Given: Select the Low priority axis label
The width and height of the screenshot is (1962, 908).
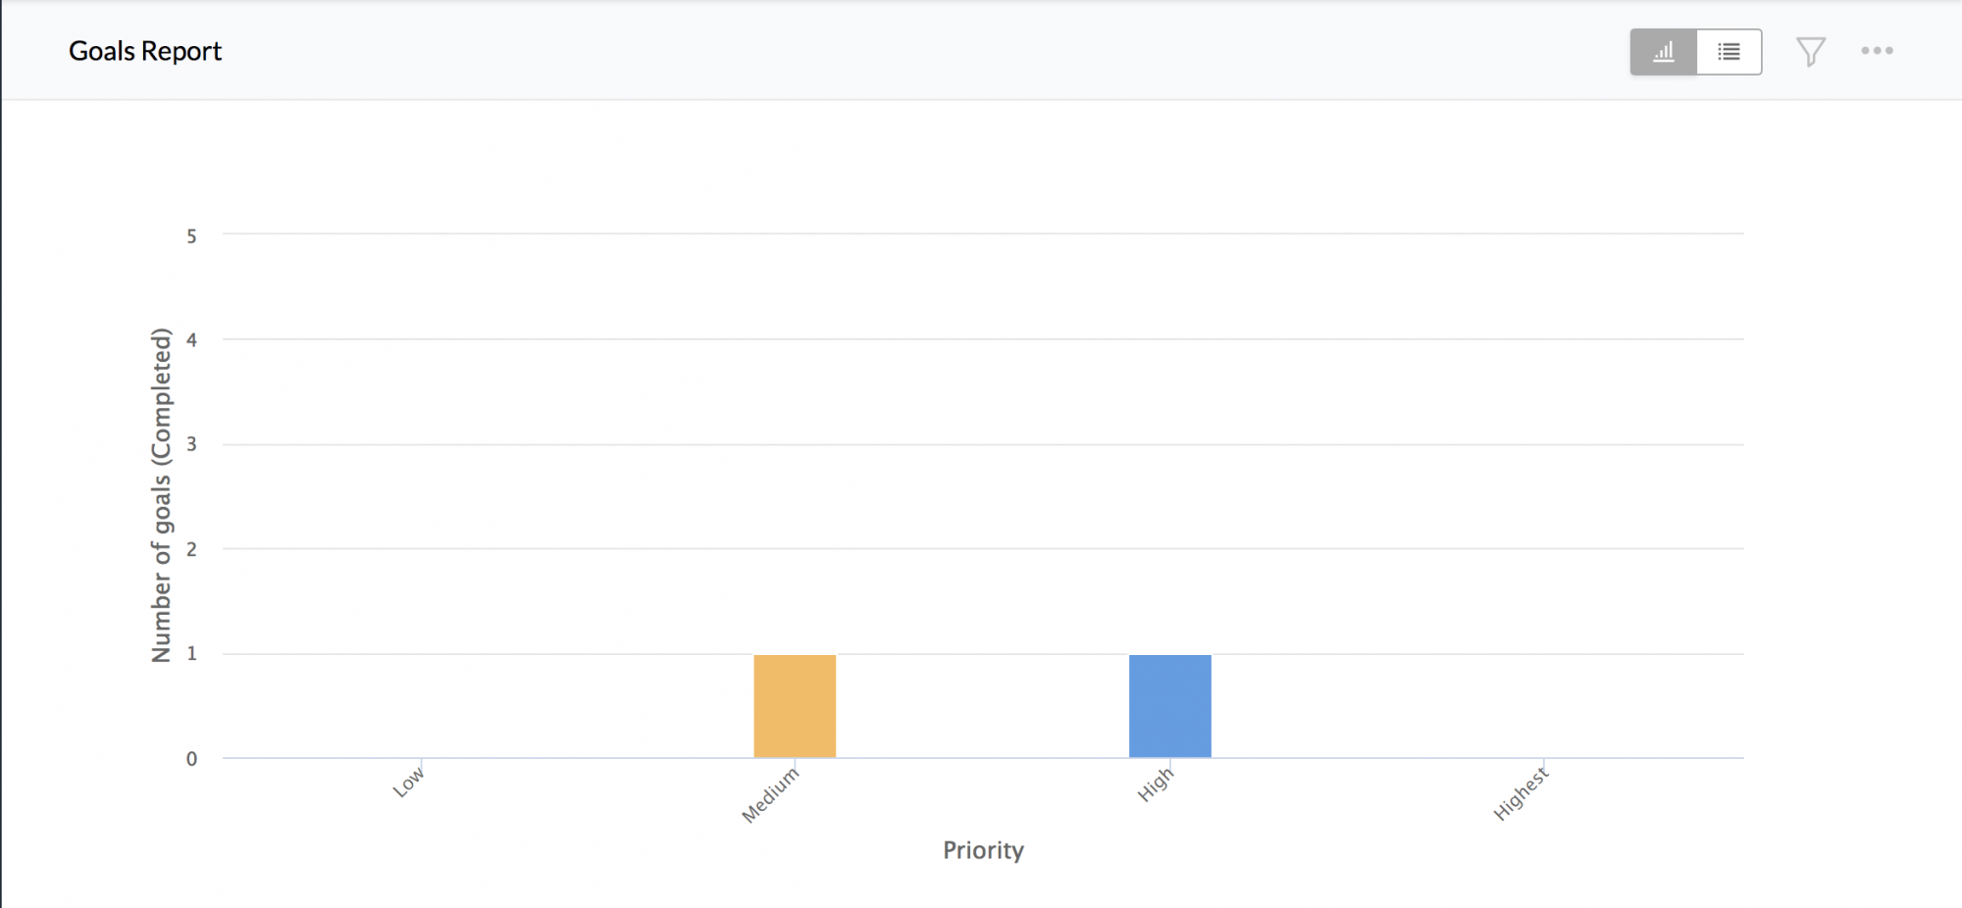Looking at the screenshot, I should (409, 782).
